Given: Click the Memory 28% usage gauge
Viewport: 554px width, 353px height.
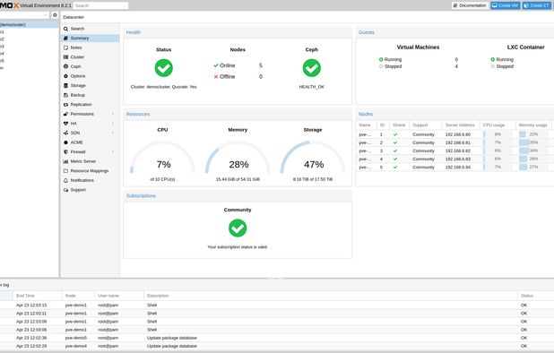Looking at the screenshot, I should click(x=238, y=158).
